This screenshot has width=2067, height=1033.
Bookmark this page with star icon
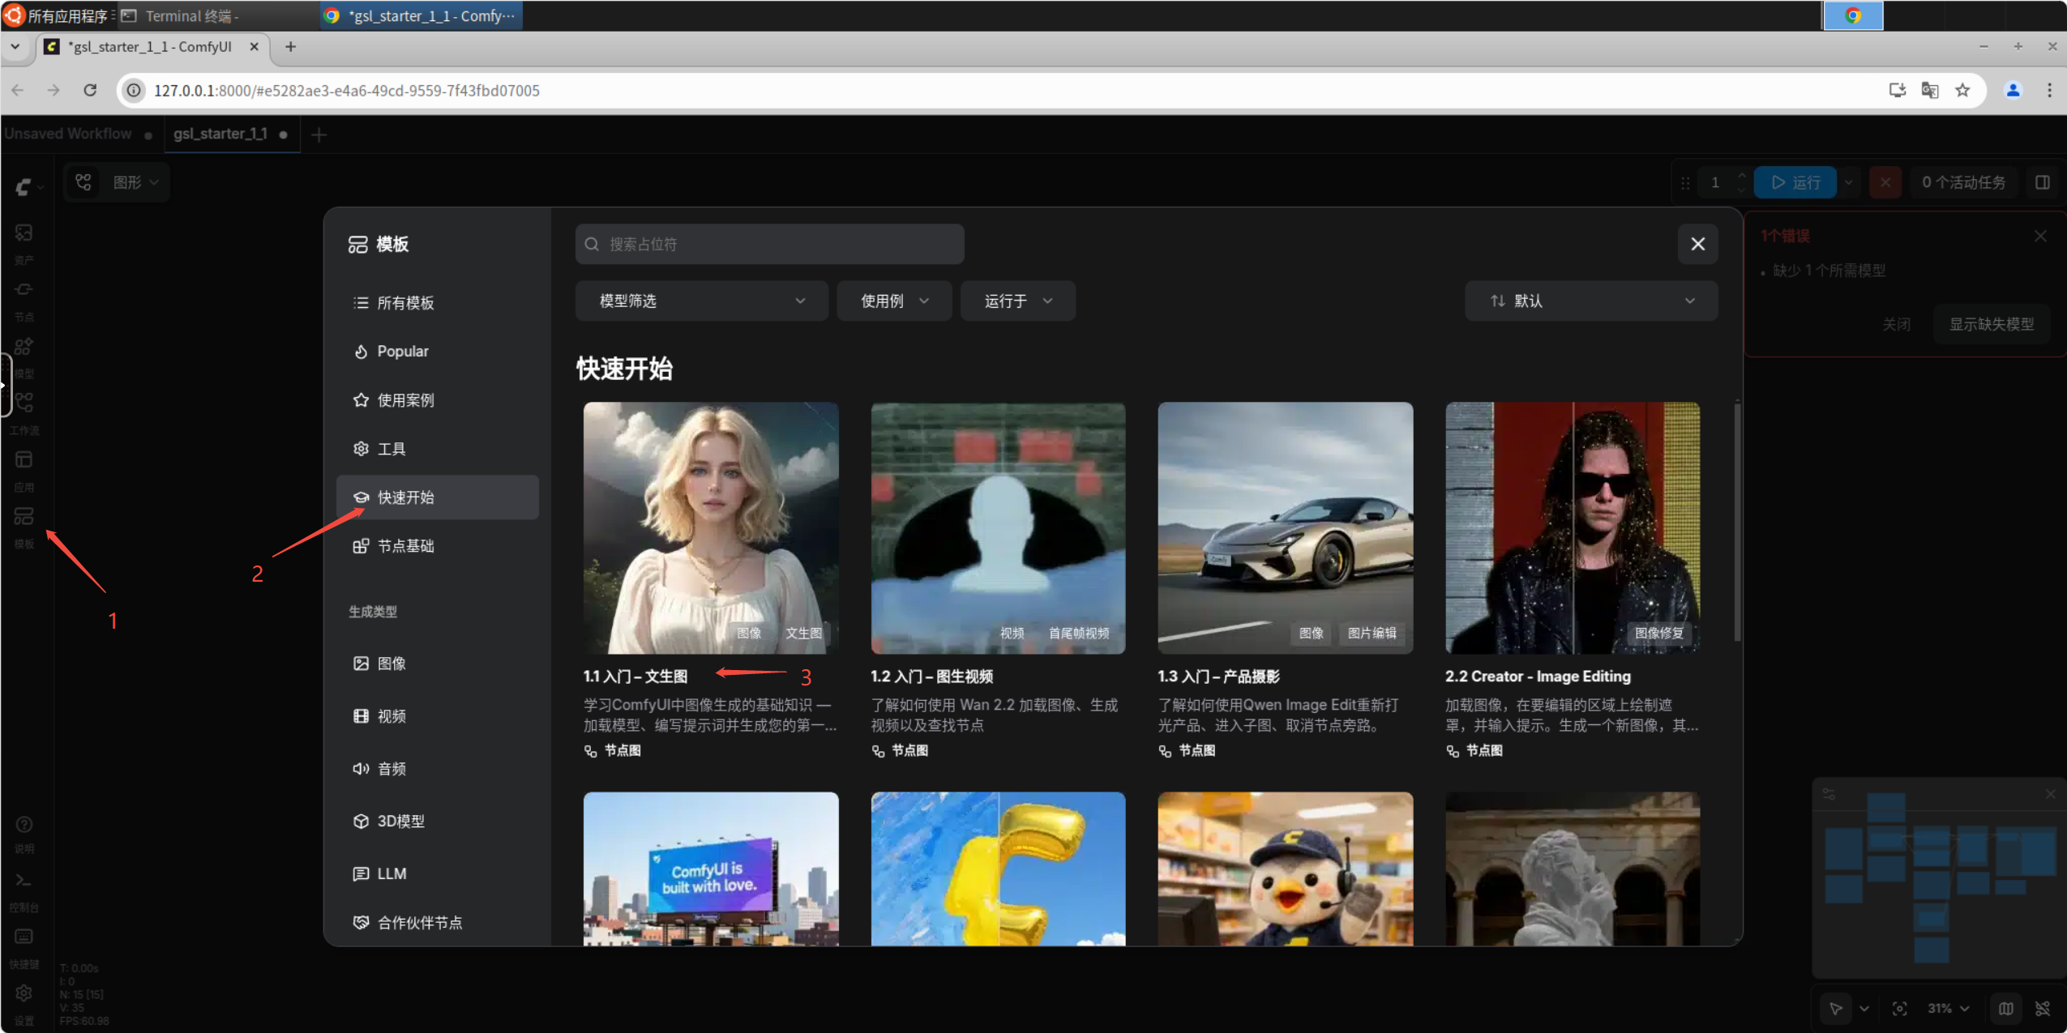(x=1962, y=90)
